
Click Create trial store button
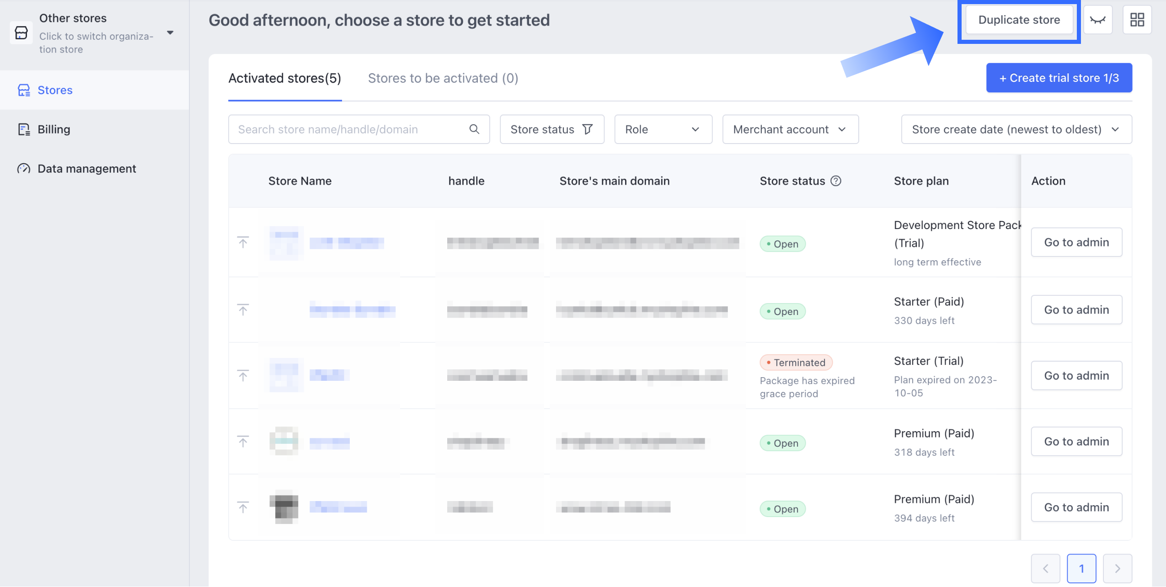pyautogui.click(x=1059, y=78)
